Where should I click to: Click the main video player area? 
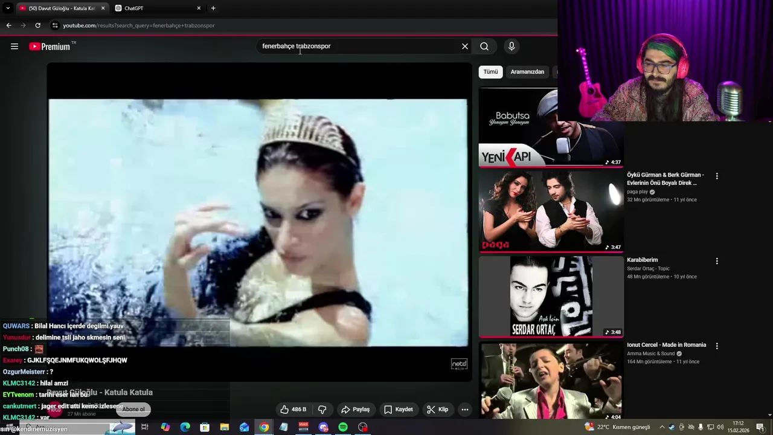[258, 222]
